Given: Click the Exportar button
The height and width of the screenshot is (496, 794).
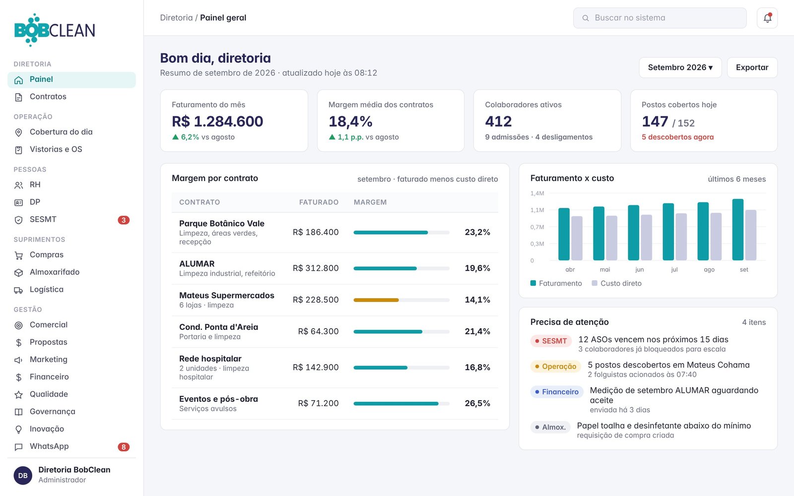Looking at the screenshot, I should (x=752, y=67).
